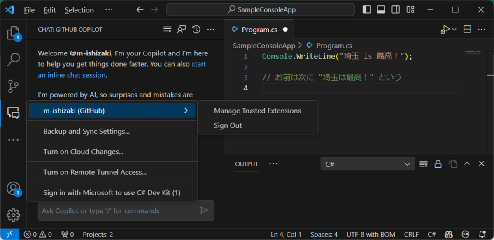
Task: Show the ports forwarded status item
Action: coord(68,234)
